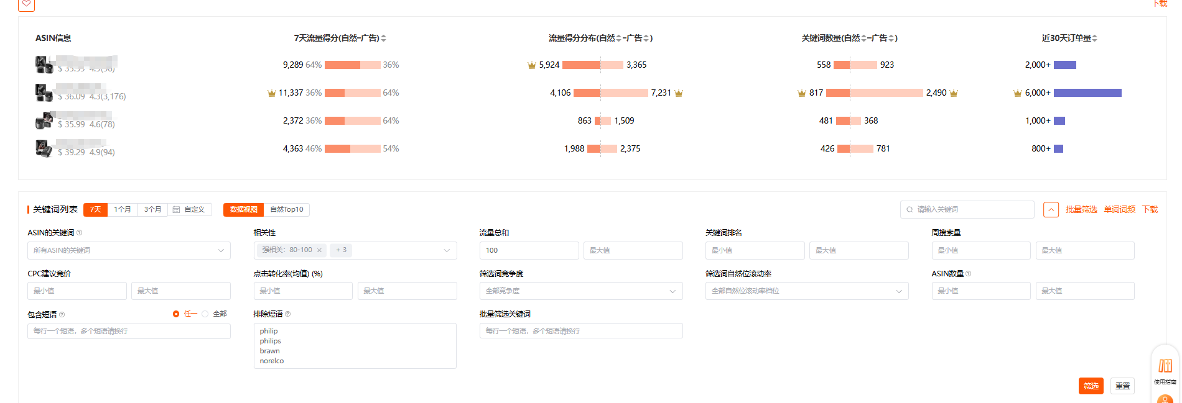Screen dimensions: 1182x403
Task: Open the 所有ASIN的关键词 dropdown
Action: point(129,250)
